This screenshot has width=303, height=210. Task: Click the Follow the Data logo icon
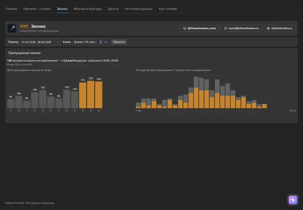12,28
